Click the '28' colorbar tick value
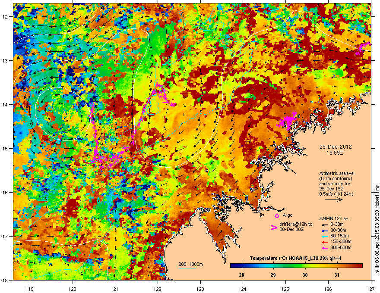The width and height of the screenshot is (380, 293). point(241,275)
